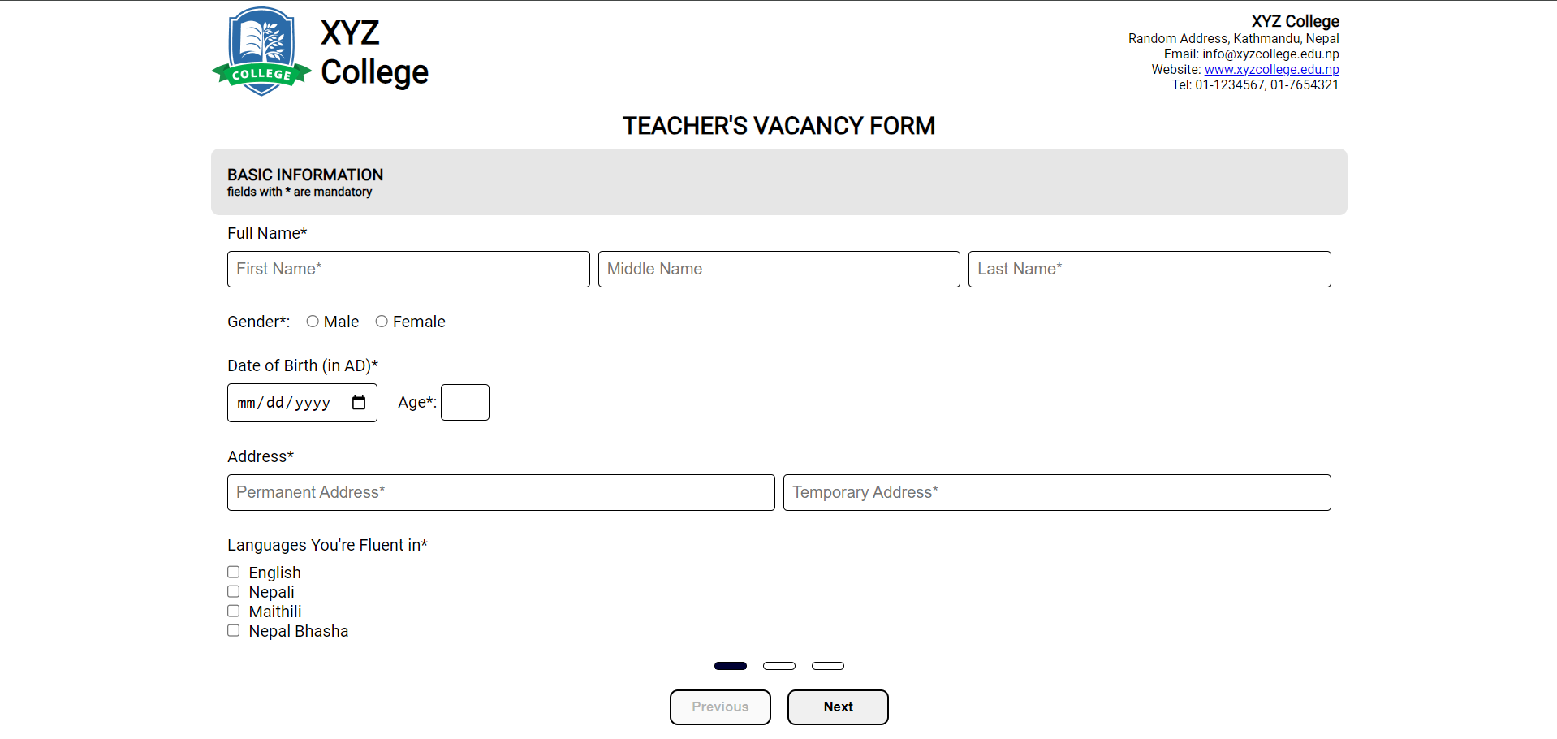Click the Age input box
1557x739 pixels.
465,403
